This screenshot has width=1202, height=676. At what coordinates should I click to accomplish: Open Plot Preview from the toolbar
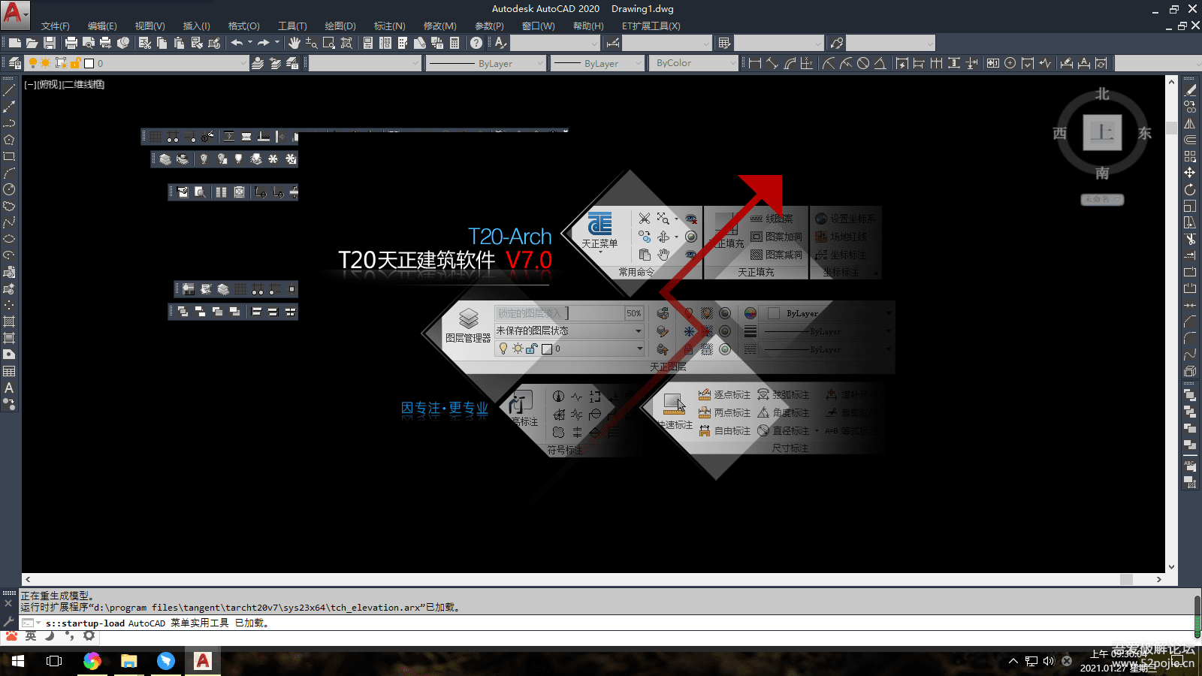[x=89, y=43]
